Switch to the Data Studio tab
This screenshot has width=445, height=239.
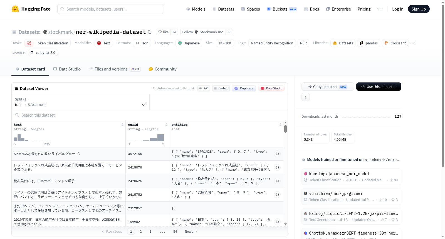tap(67, 69)
